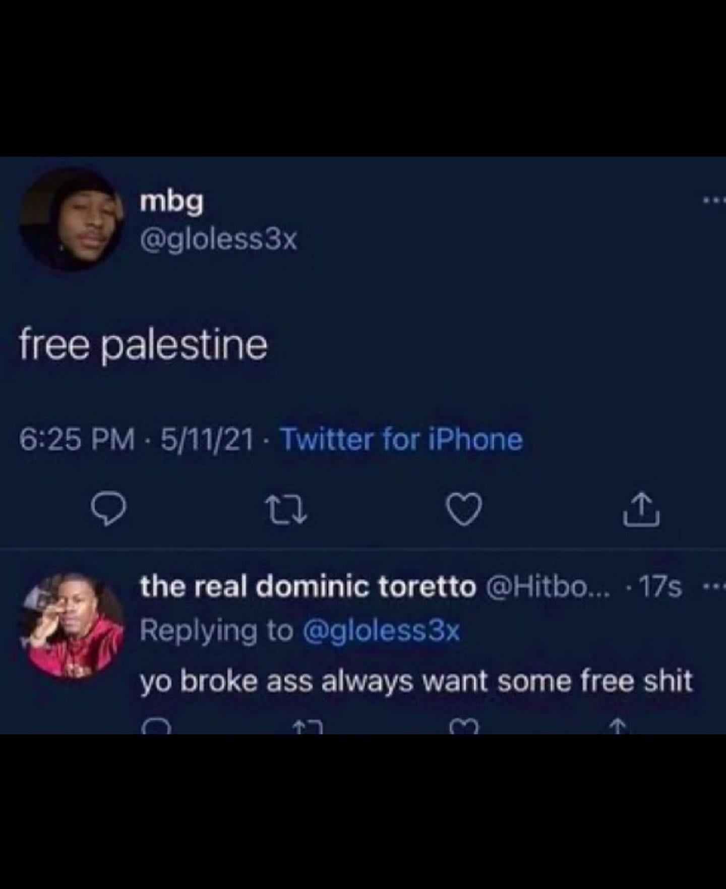Open mbg's profile picture

coord(71,218)
